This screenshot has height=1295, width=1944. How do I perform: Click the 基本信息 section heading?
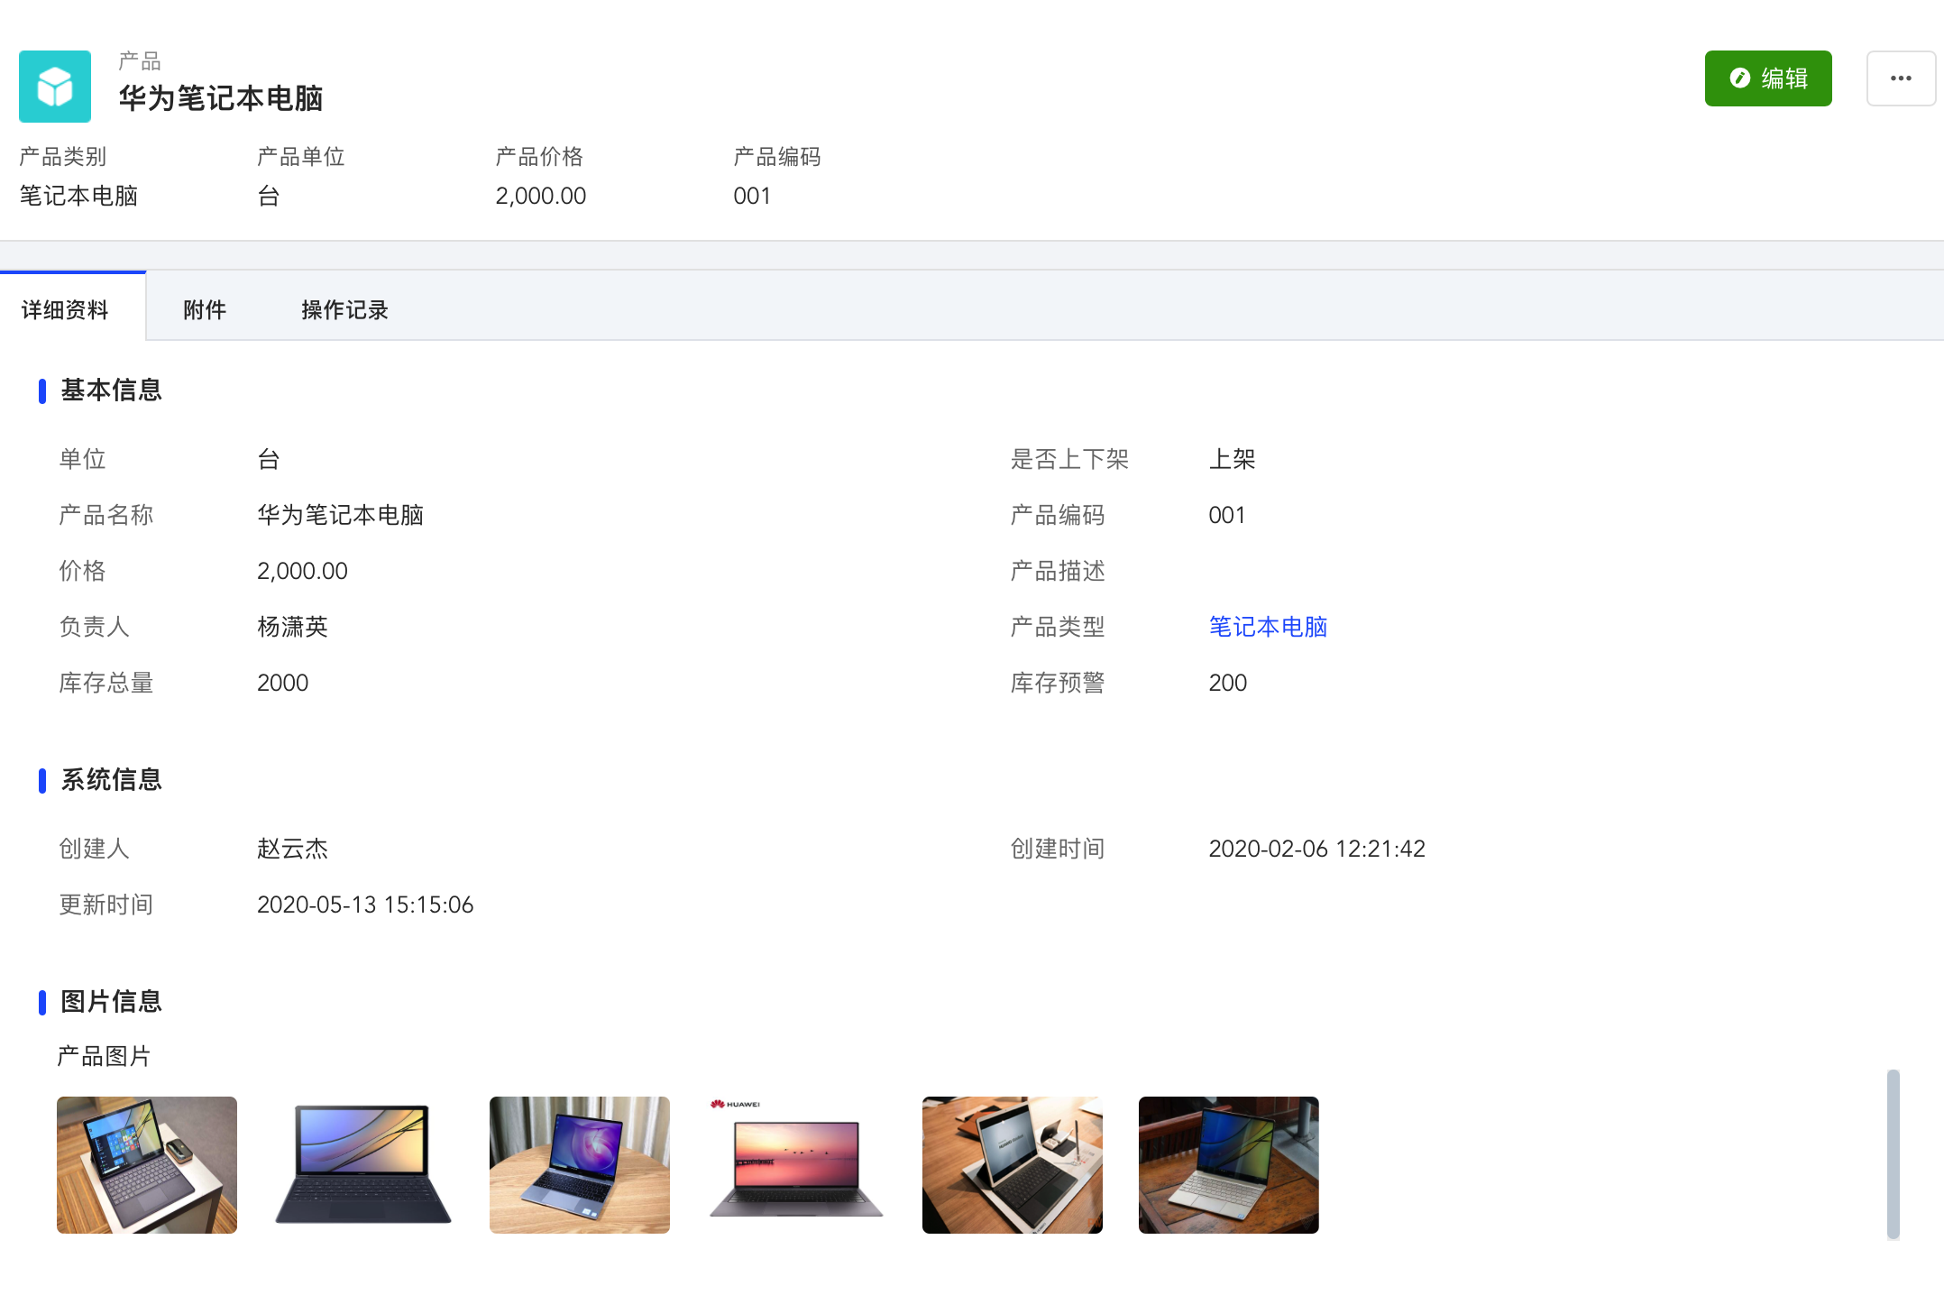tap(111, 390)
